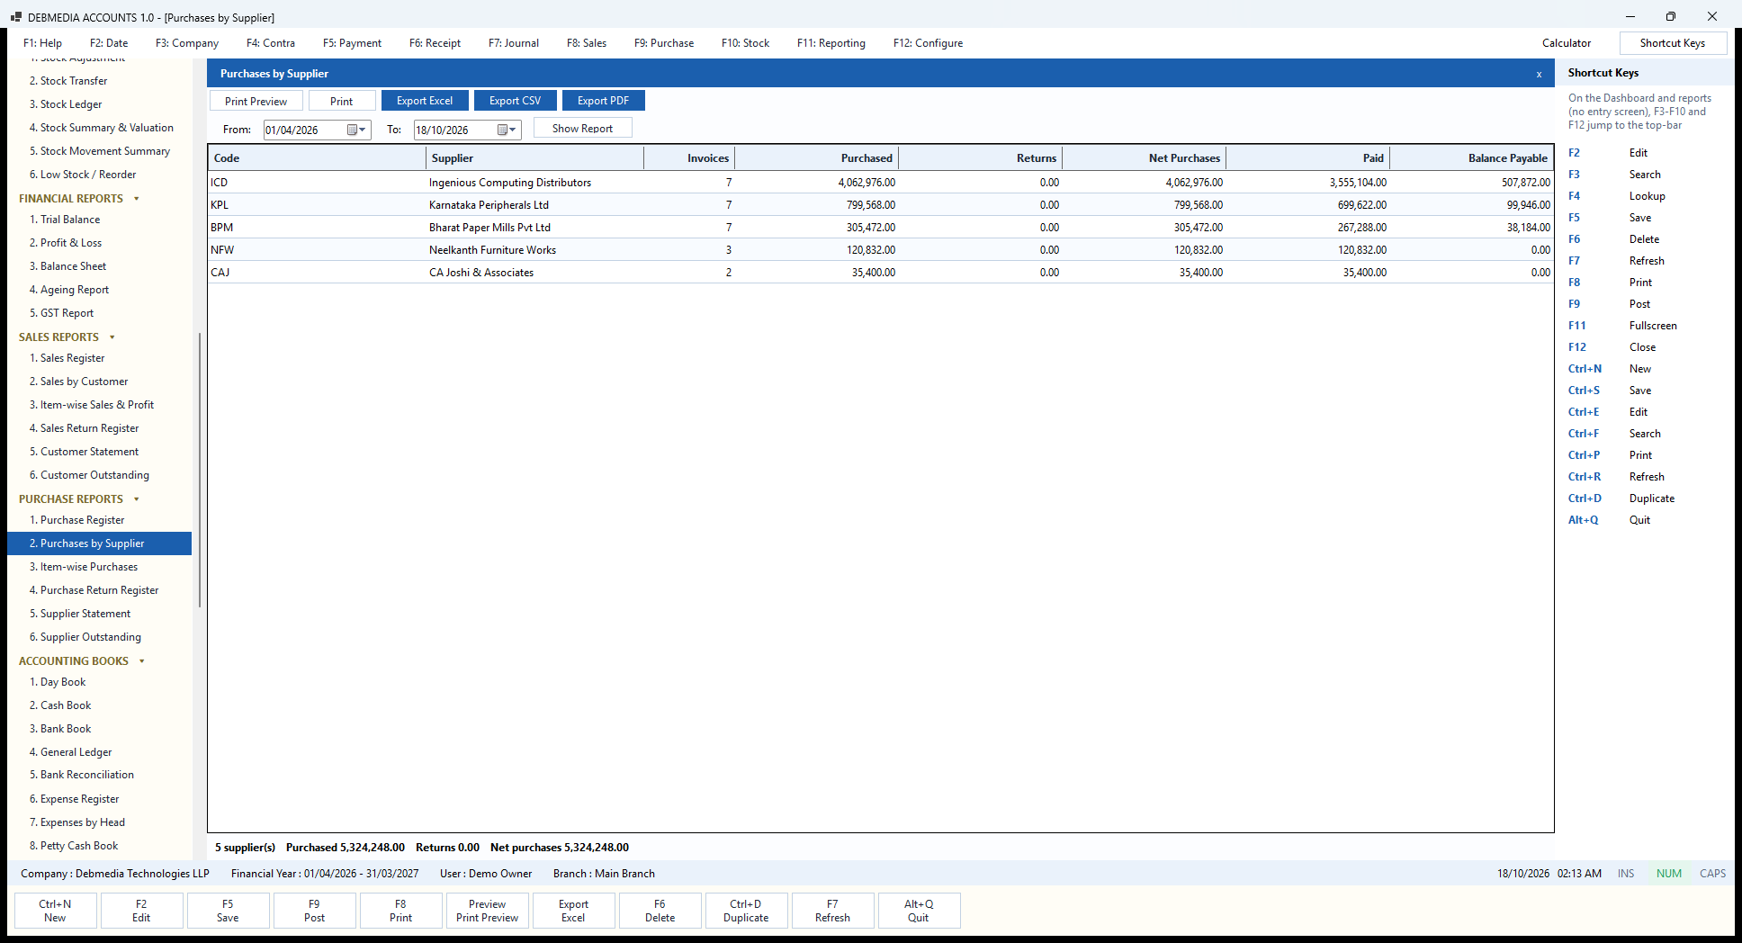Click the F2 Edit bottom button

pyautogui.click(x=141, y=911)
